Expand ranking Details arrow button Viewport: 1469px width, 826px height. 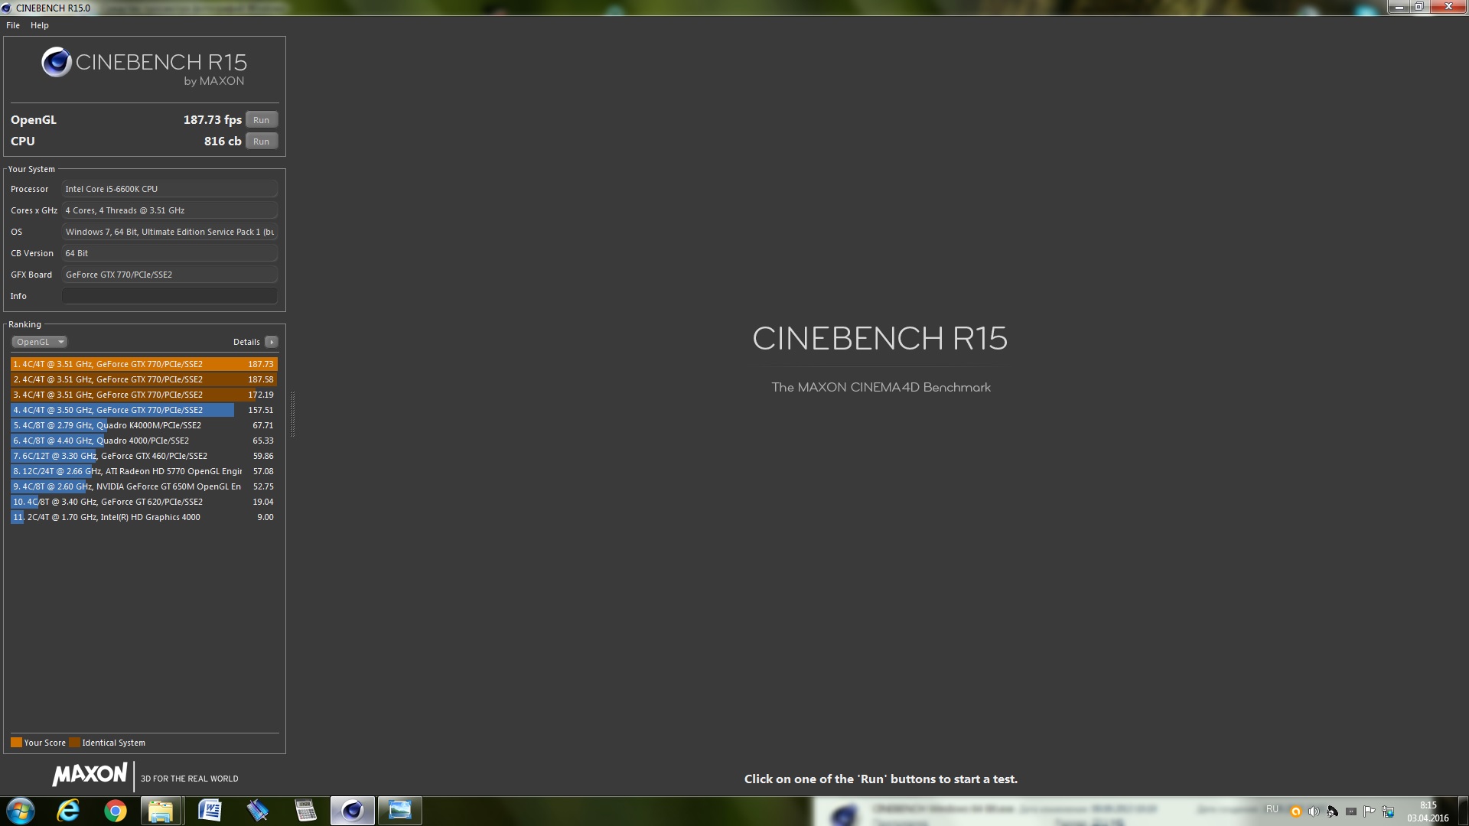[272, 342]
